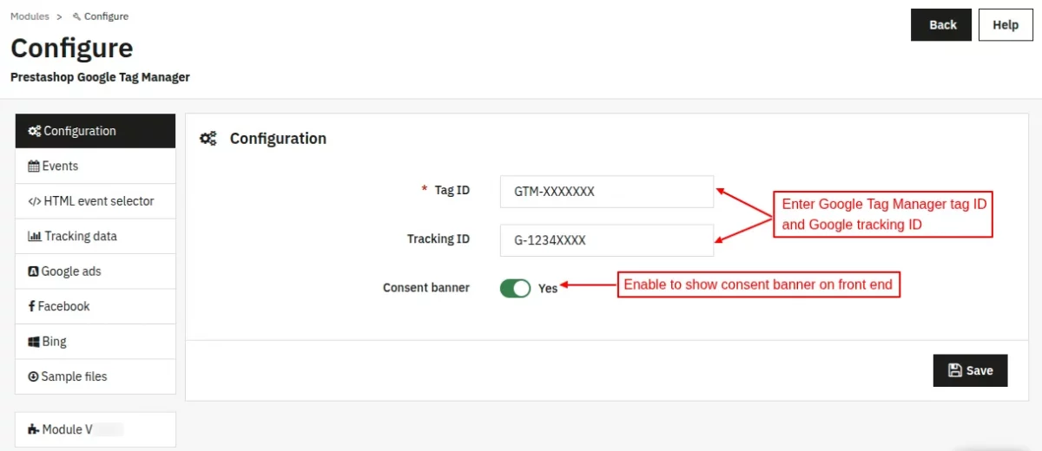Follow the Modules breadcrumb link
This screenshot has height=451, width=1042.
[x=30, y=16]
